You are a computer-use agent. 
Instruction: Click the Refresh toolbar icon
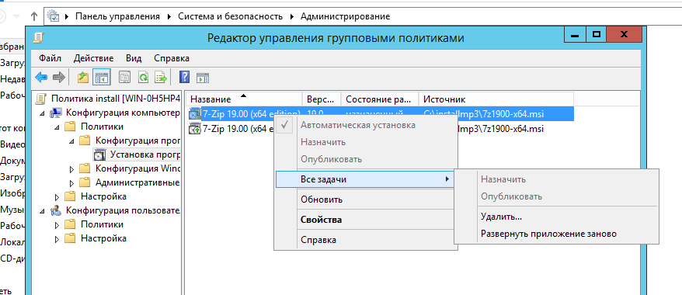[x=143, y=78]
